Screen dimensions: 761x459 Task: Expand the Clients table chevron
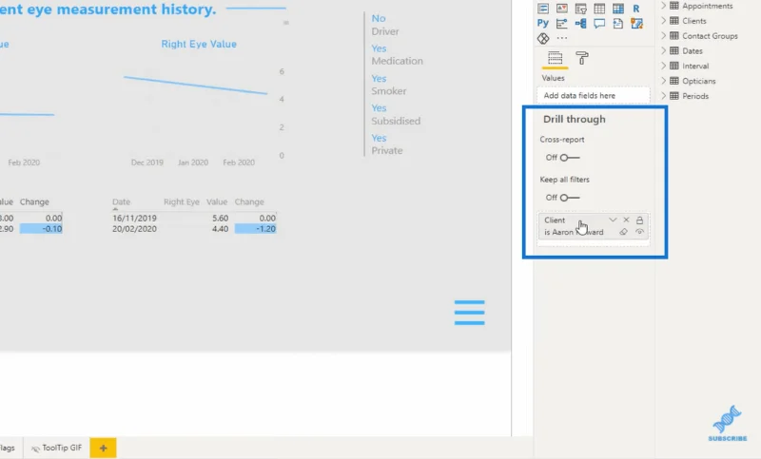663,21
